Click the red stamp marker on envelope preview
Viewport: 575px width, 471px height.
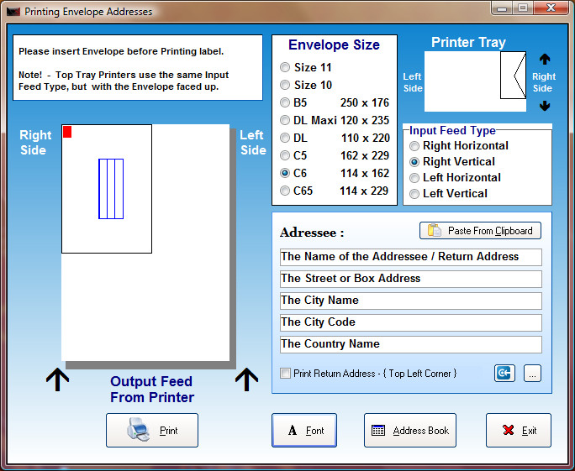click(67, 132)
